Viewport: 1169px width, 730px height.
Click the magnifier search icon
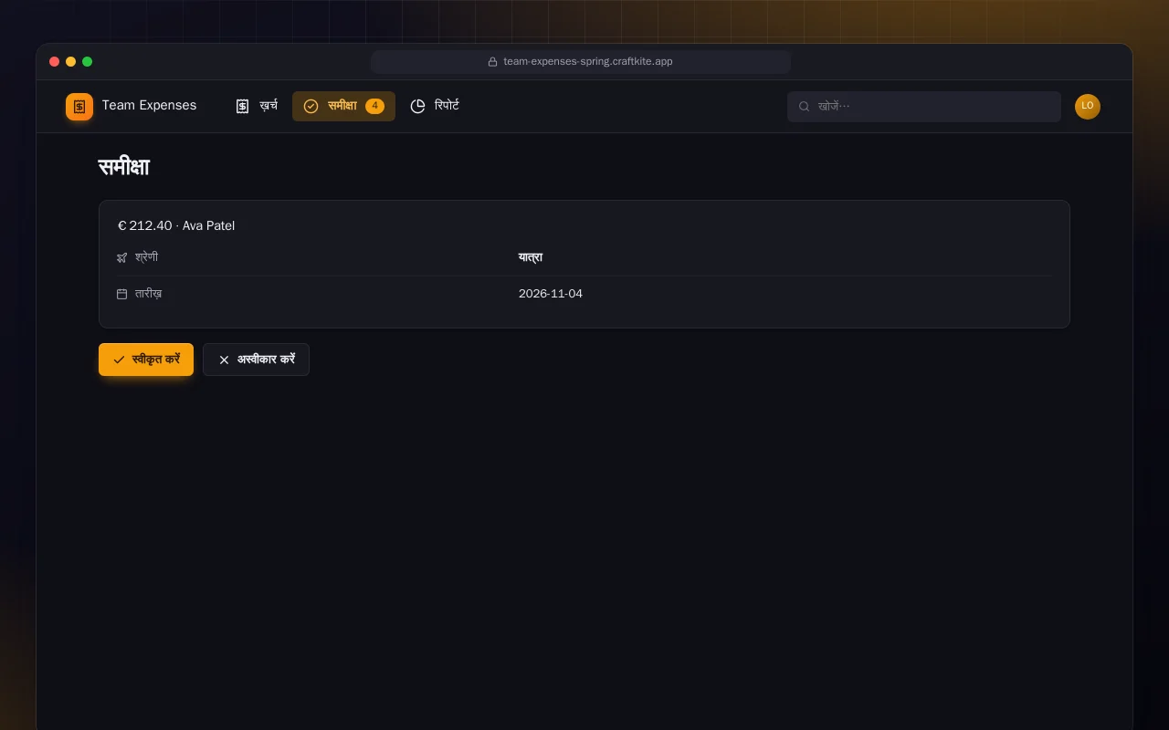point(805,106)
